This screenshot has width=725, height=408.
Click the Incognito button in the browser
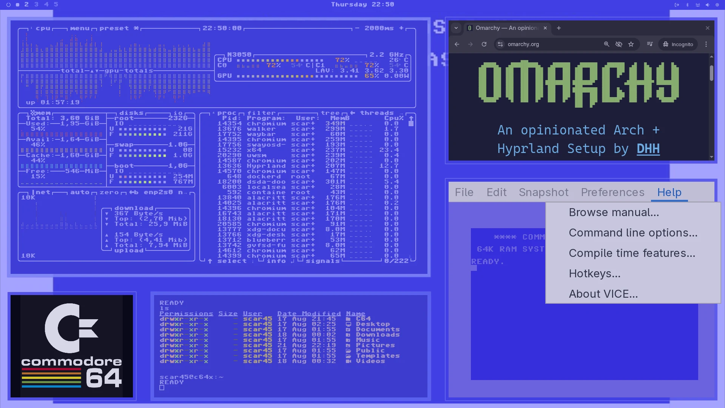point(678,44)
